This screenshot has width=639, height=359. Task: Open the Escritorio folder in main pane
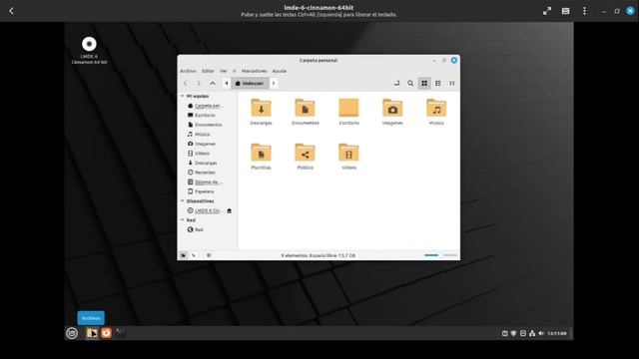(348, 112)
